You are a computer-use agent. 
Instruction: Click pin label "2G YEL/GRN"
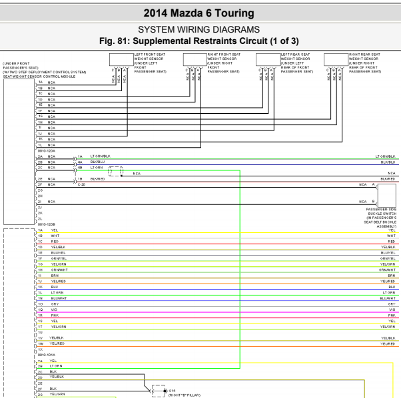coord(51,394)
